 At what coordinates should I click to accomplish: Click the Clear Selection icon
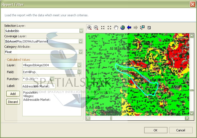pyautogui.click(x=149, y=28)
